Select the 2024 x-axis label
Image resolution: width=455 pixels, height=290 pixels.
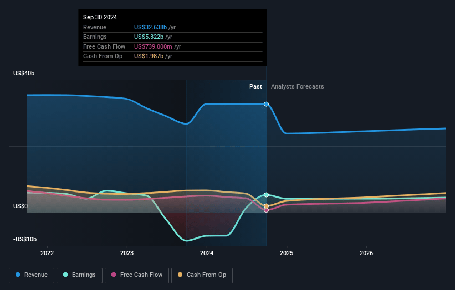click(x=207, y=253)
